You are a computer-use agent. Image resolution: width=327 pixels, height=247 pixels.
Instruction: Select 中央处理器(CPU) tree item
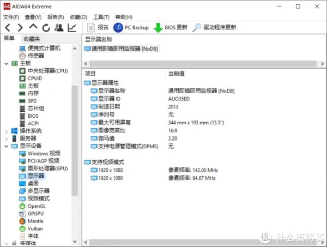(44, 71)
